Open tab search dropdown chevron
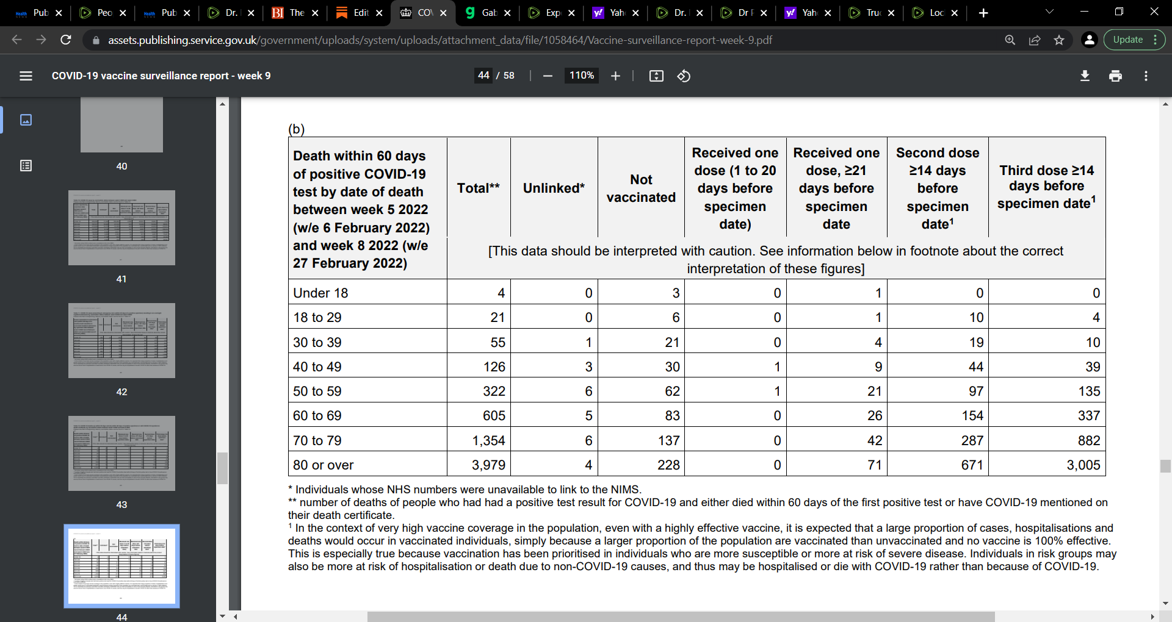This screenshot has height=622, width=1172. pyautogui.click(x=1049, y=12)
